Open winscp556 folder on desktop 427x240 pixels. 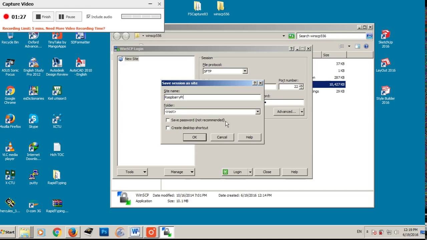pos(221,9)
